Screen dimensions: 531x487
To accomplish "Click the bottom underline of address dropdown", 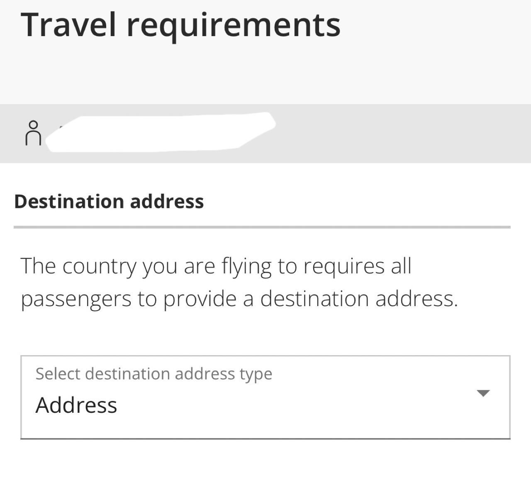I will [x=265, y=438].
